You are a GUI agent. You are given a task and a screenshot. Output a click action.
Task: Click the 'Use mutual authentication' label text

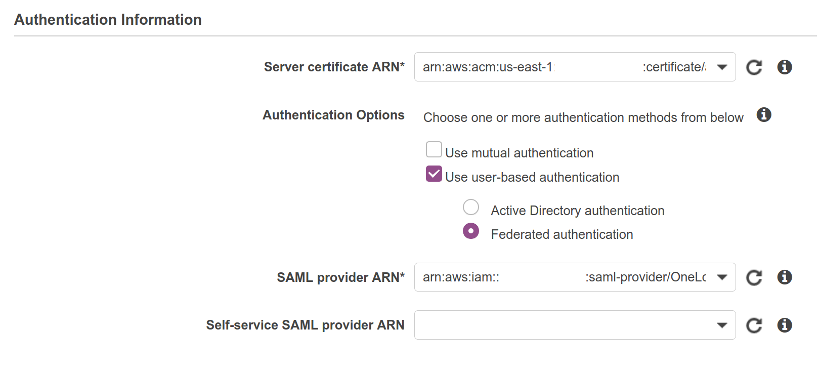pos(519,153)
